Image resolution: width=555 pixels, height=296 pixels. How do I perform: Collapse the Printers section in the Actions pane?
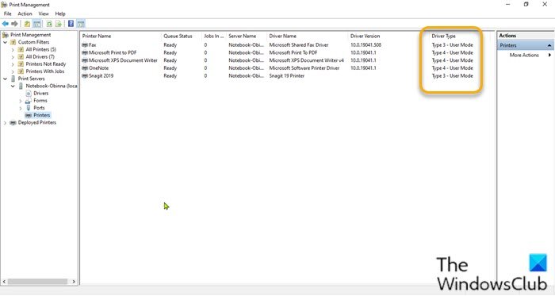tap(549, 45)
